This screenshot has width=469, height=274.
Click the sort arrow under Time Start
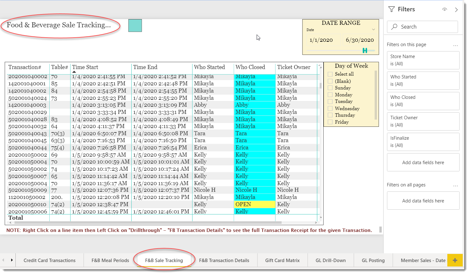click(x=74, y=72)
